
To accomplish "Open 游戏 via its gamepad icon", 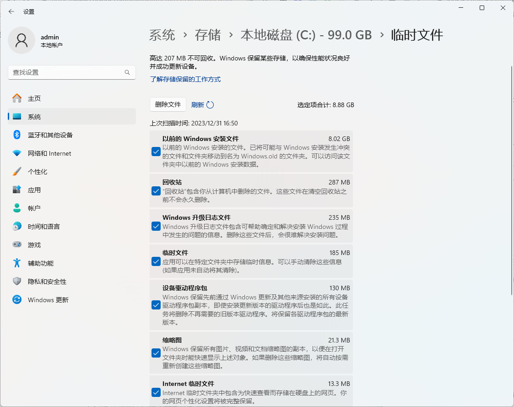I will tap(17, 245).
